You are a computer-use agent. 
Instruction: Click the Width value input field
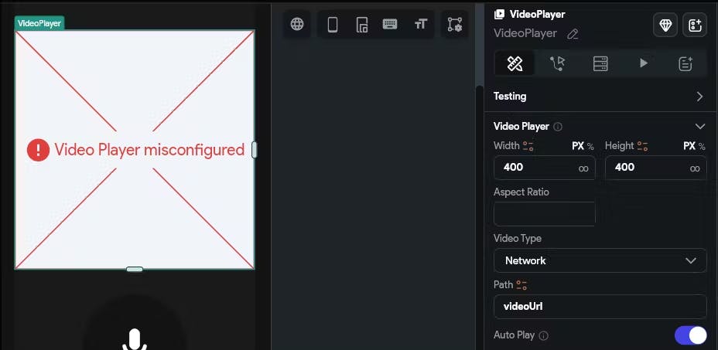(545, 168)
